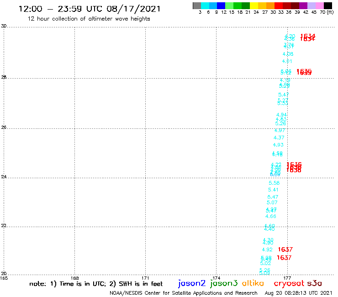The height and width of the screenshot is (297, 338).
Task: Click the wave height value 4.08
Action: (288, 54)
